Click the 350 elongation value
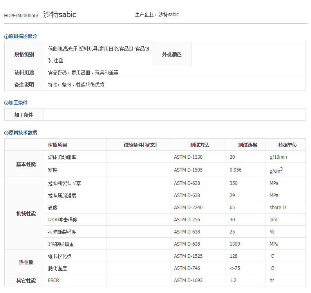311x293 pixels. (x=233, y=183)
